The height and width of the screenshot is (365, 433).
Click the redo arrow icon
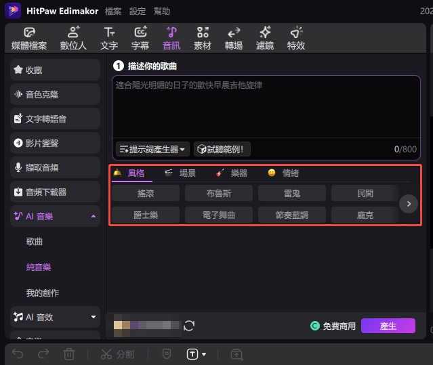coord(43,354)
